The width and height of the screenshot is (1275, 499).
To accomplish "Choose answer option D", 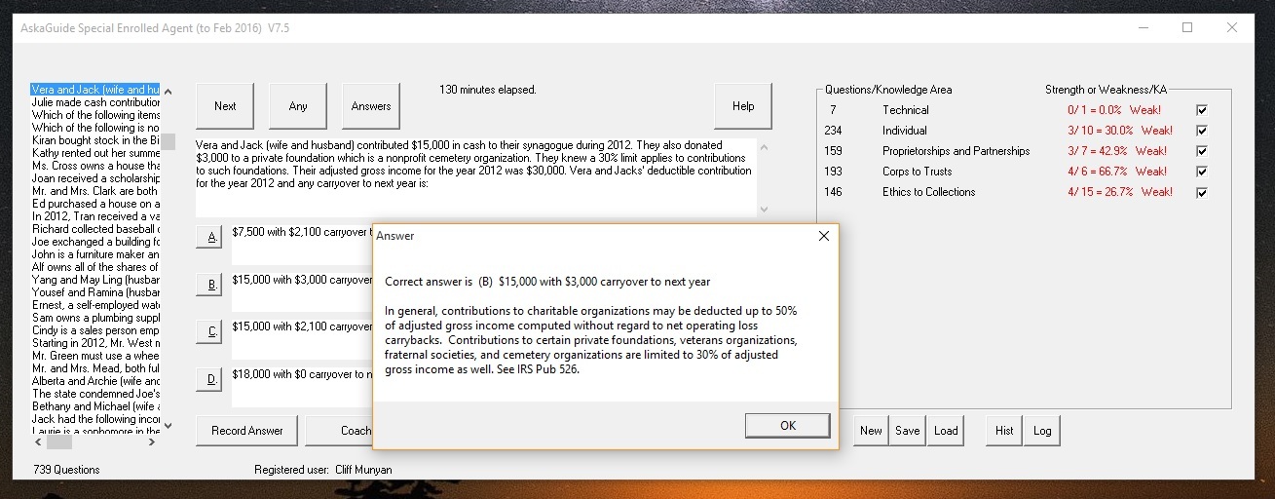I will 211,379.
